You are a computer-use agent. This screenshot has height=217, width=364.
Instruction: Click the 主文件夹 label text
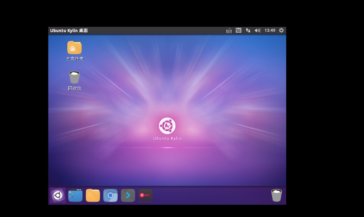pyautogui.click(x=75, y=59)
